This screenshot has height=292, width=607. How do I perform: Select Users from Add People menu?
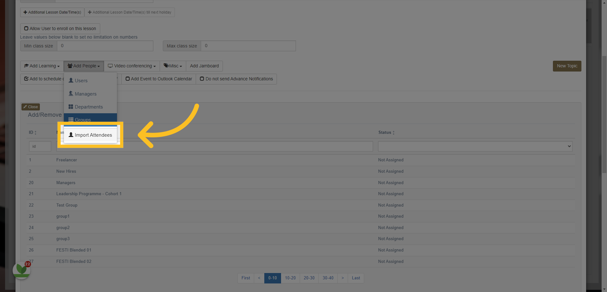point(90,81)
